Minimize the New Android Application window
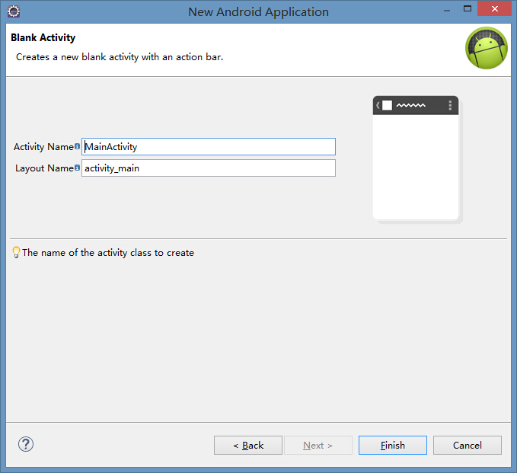This screenshot has width=517, height=473. 447,10
